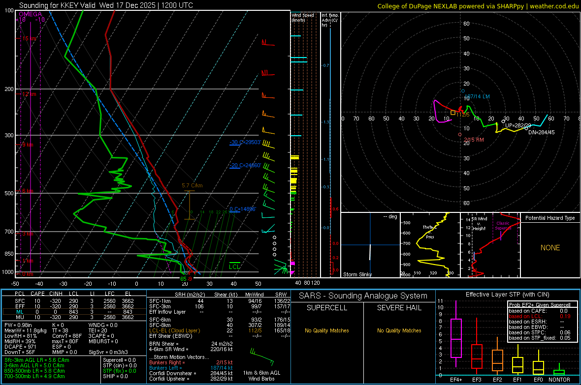Click the 6 km height marker

[x=28, y=191]
